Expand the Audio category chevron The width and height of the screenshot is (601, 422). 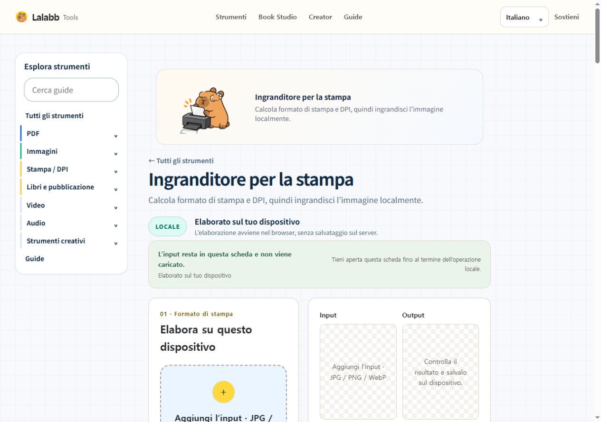(x=115, y=225)
